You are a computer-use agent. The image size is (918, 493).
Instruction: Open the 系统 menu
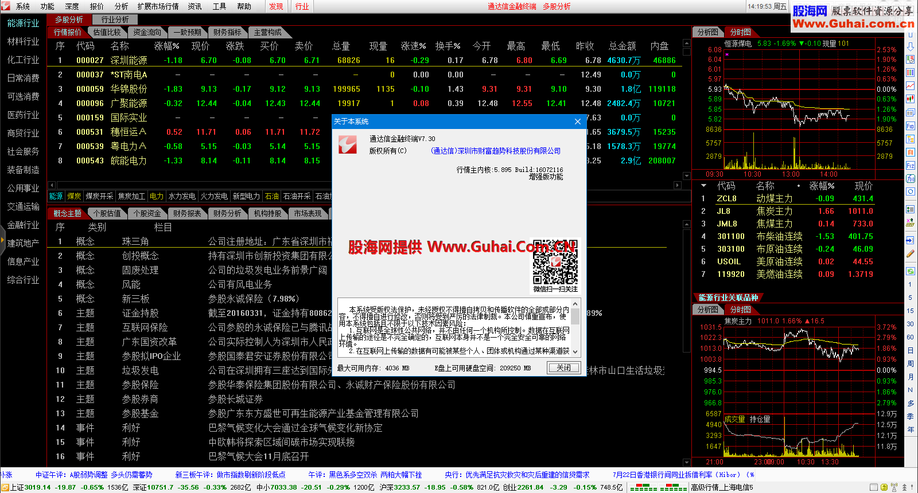click(x=23, y=6)
